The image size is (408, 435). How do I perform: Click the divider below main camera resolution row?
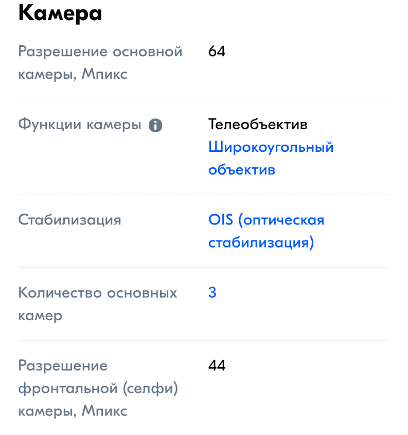click(204, 99)
